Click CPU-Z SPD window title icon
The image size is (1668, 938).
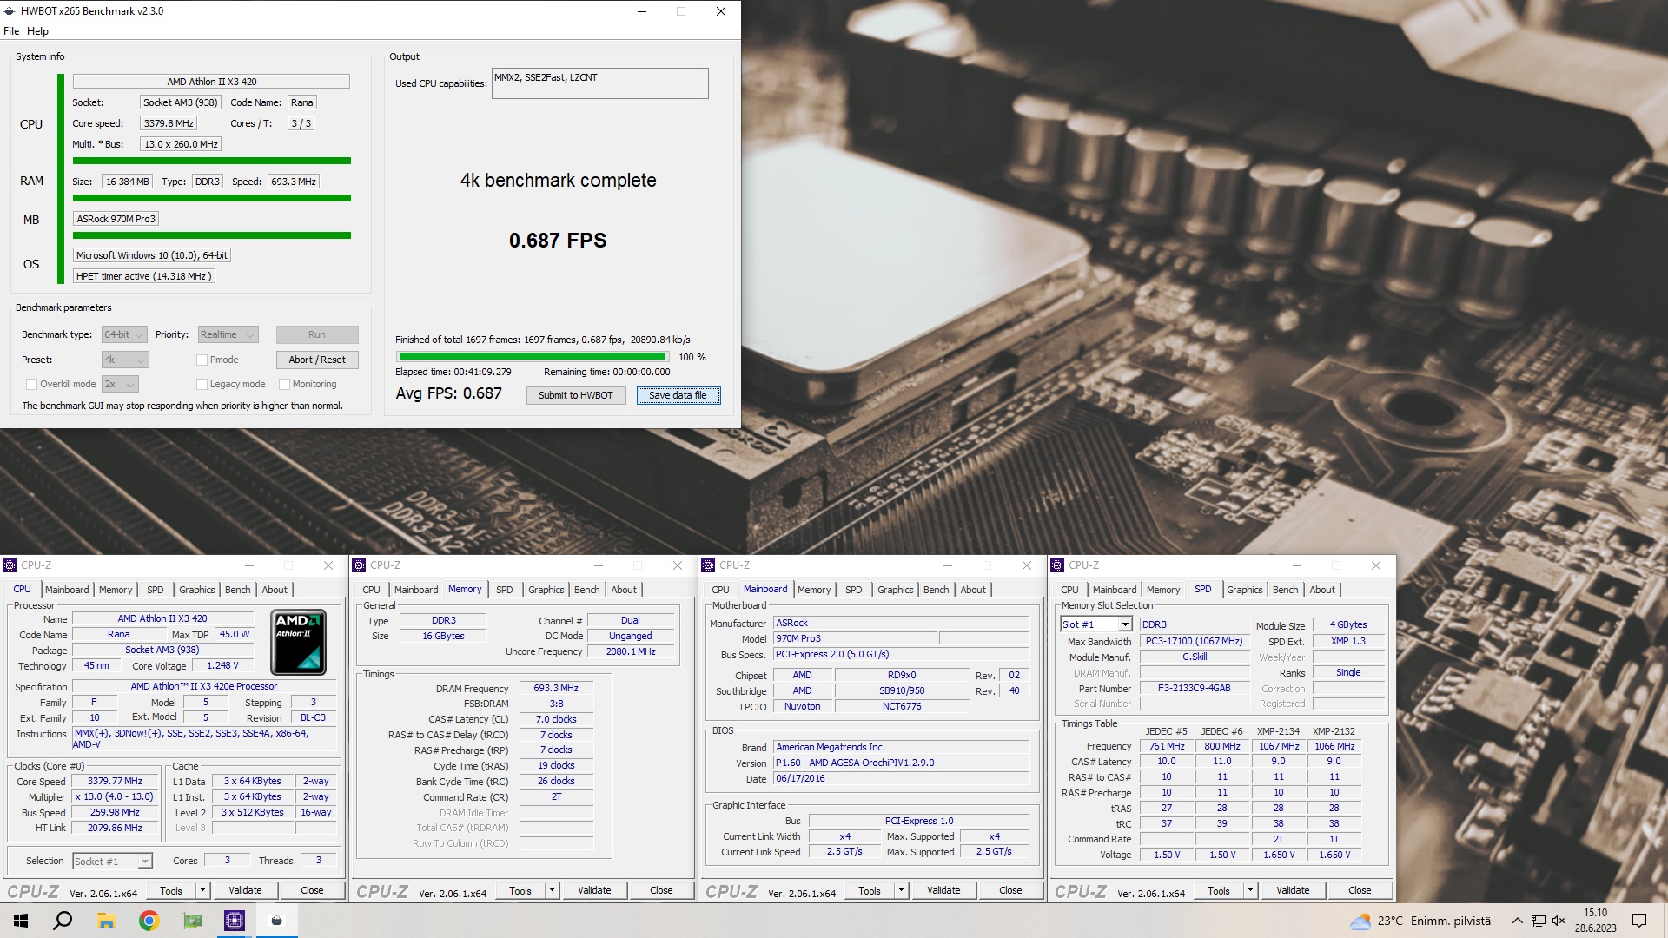point(1057,565)
